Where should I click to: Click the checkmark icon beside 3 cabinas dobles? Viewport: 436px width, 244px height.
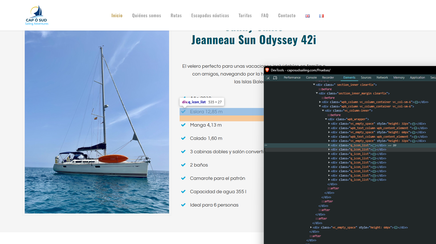(x=183, y=152)
